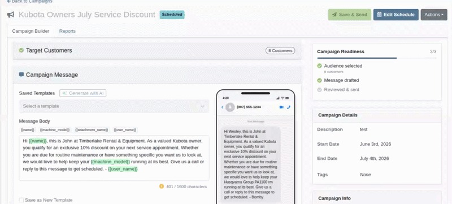Click the Reviewed & sent status icon

pos(319,90)
